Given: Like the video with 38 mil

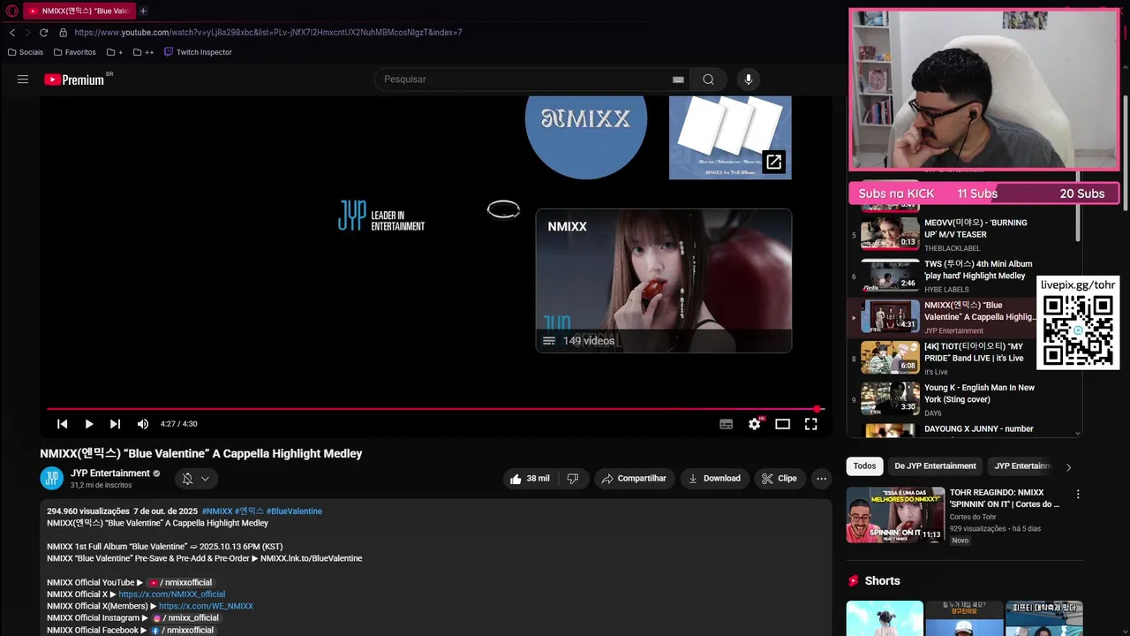Looking at the screenshot, I should click(x=530, y=479).
